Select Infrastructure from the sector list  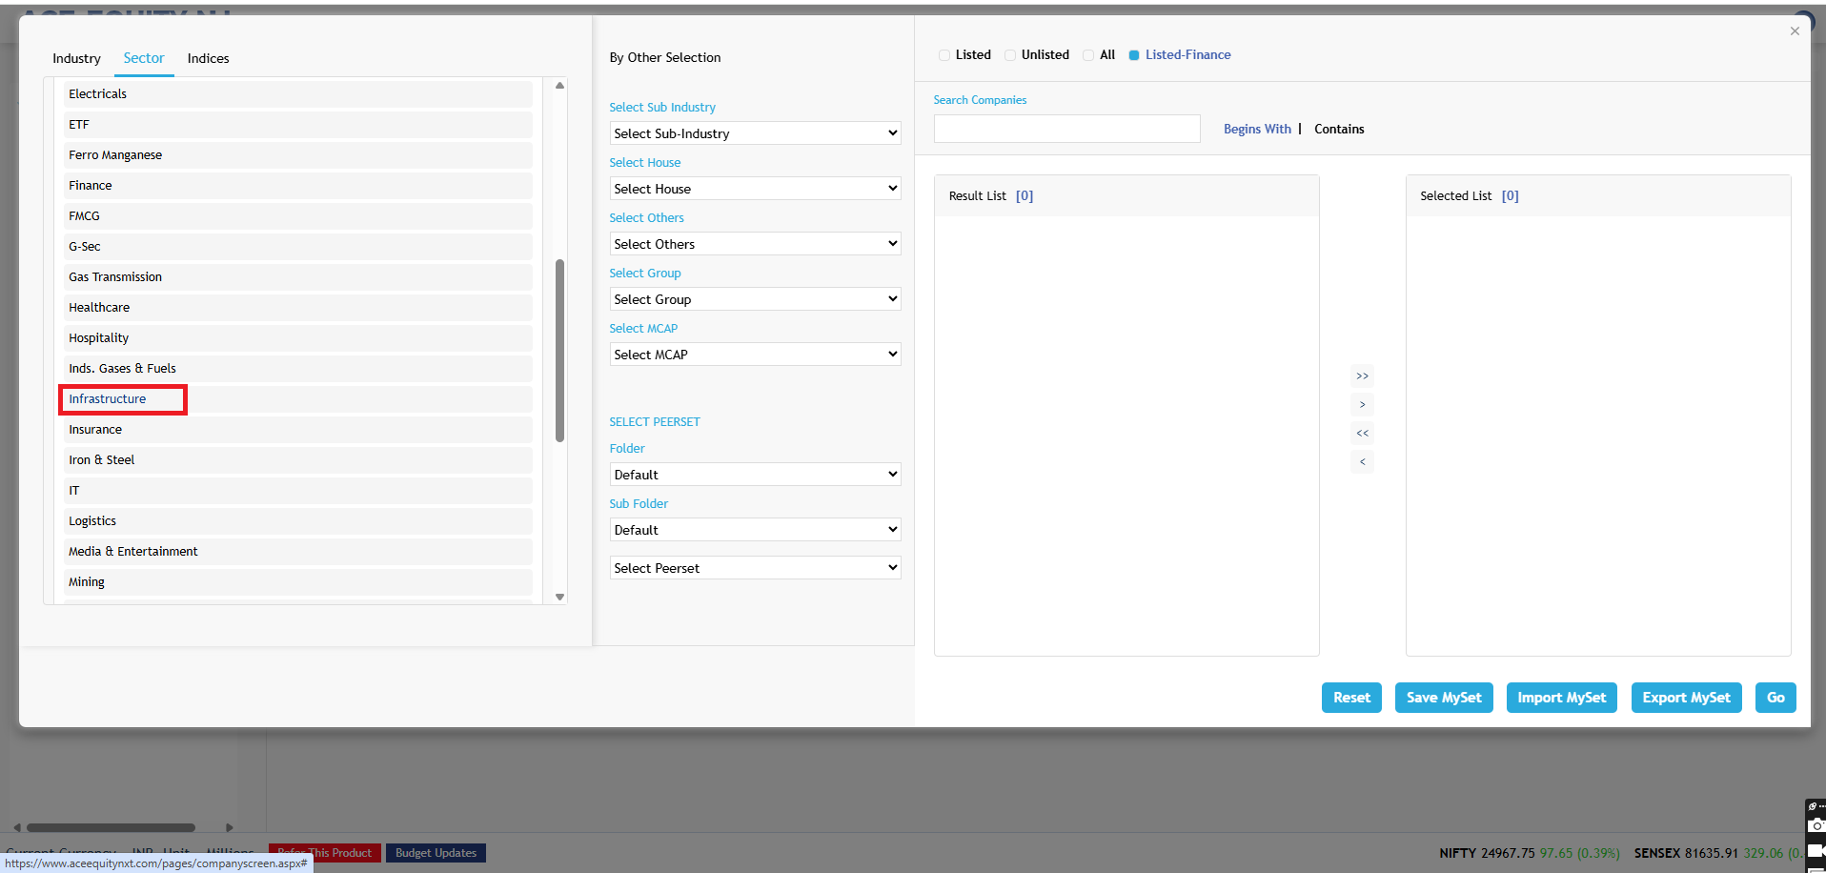[108, 399]
